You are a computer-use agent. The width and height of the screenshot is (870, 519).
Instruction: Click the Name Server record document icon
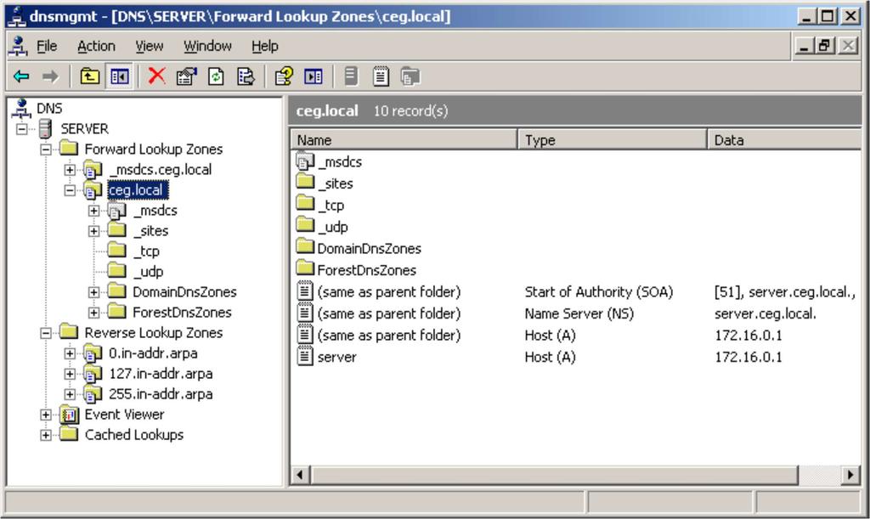(x=305, y=313)
